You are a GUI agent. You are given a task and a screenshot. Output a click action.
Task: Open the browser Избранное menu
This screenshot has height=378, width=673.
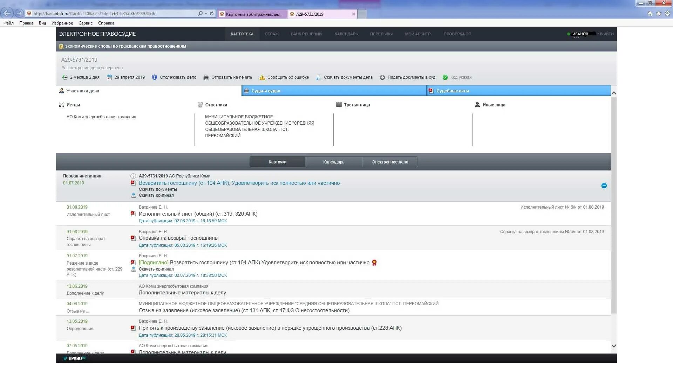click(x=62, y=23)
